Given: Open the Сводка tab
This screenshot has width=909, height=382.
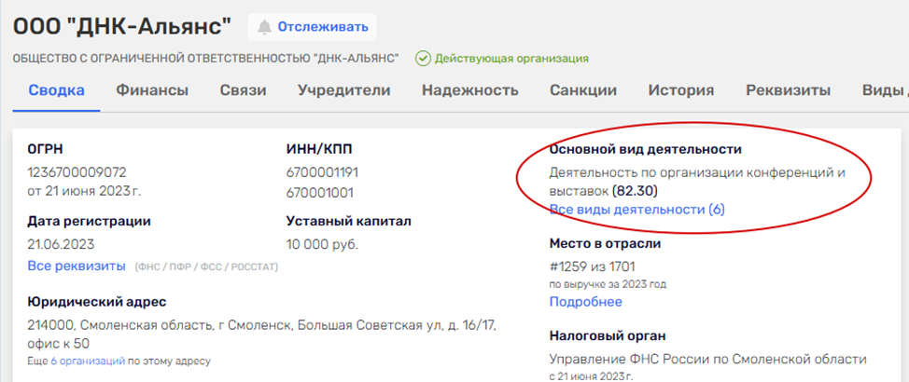Looking at the screenshot, I should (x=57, y=90).
